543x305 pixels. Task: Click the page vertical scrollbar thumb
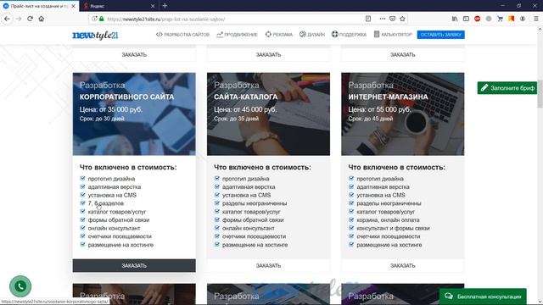540,95
